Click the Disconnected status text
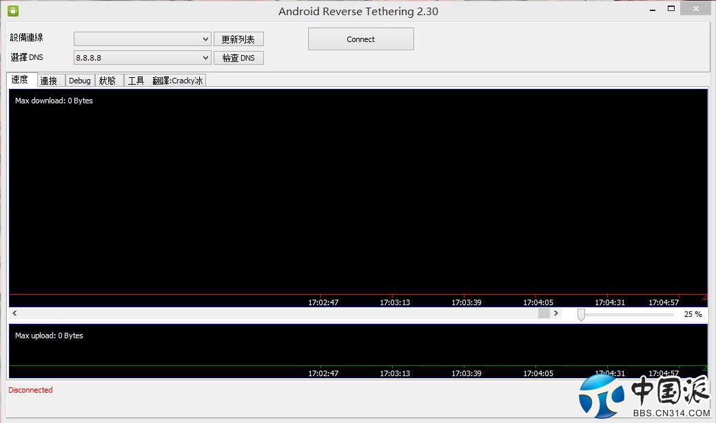Viewport: 716px width, 423px height. click(x=30, y=390)
